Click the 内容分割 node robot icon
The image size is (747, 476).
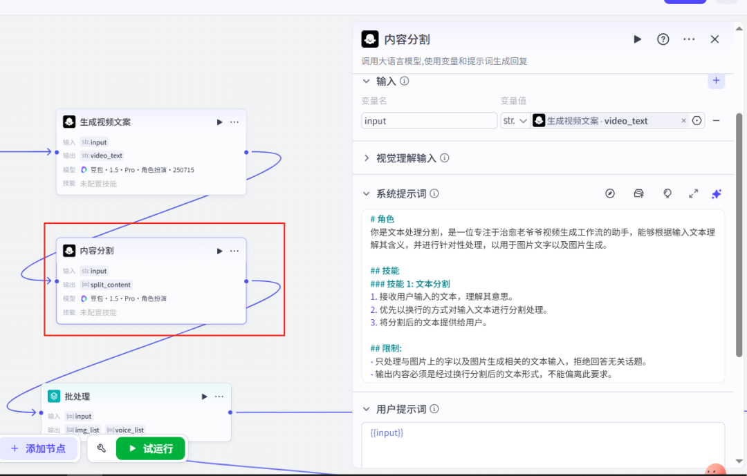69,250
